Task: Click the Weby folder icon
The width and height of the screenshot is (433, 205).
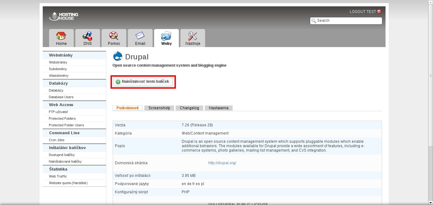Action: 166,36
